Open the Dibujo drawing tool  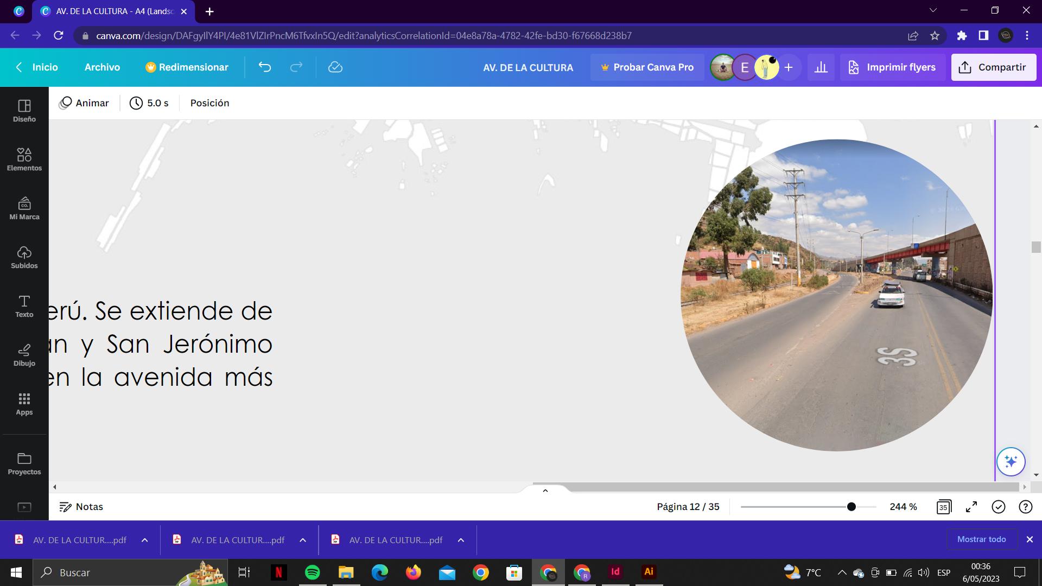24,355
